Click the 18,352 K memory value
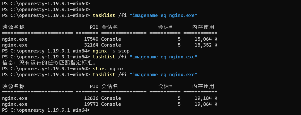Image resolution: width=301 pixels, height=115 pixels. pos(206,45)
